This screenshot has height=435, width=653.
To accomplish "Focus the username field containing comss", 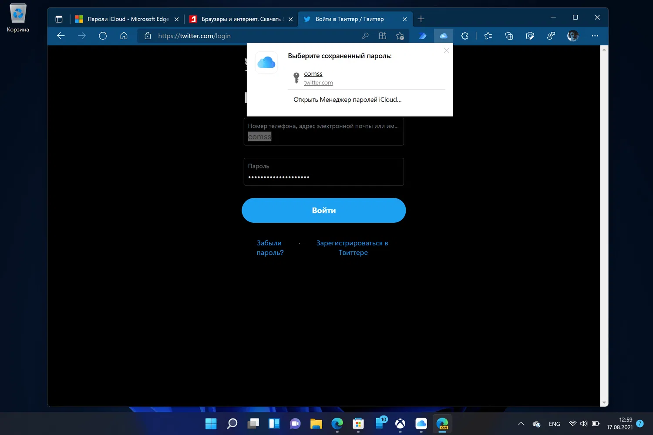I will click(324, 131).
